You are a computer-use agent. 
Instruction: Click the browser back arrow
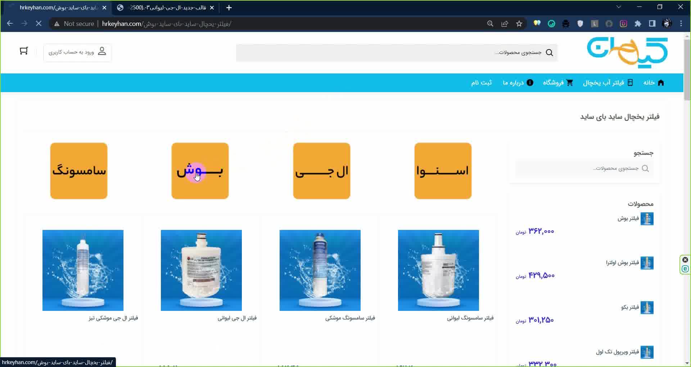(10, 24)
